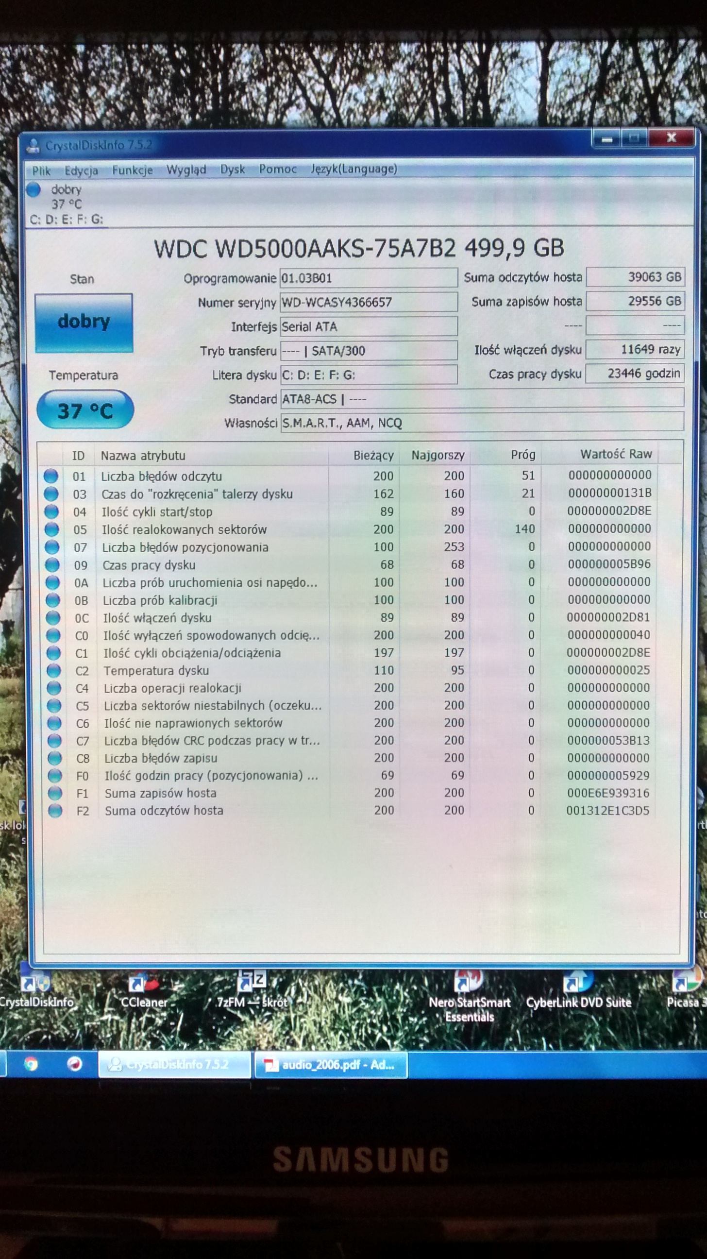Click status icon of Ilość cykli start/stop row
This screenshot has height=1259, width=707.
point(51,512)
